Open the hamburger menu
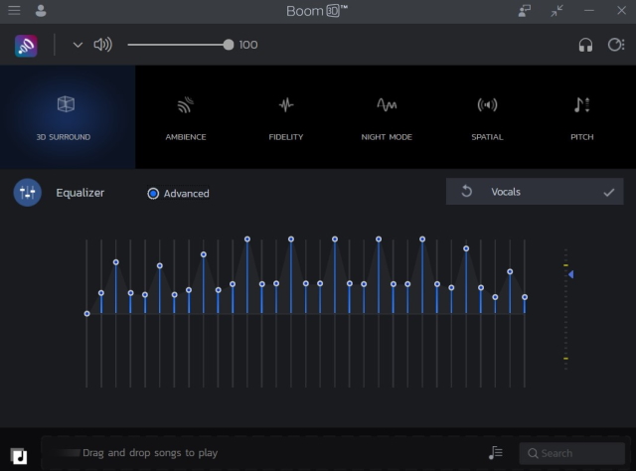 (14, 10)
